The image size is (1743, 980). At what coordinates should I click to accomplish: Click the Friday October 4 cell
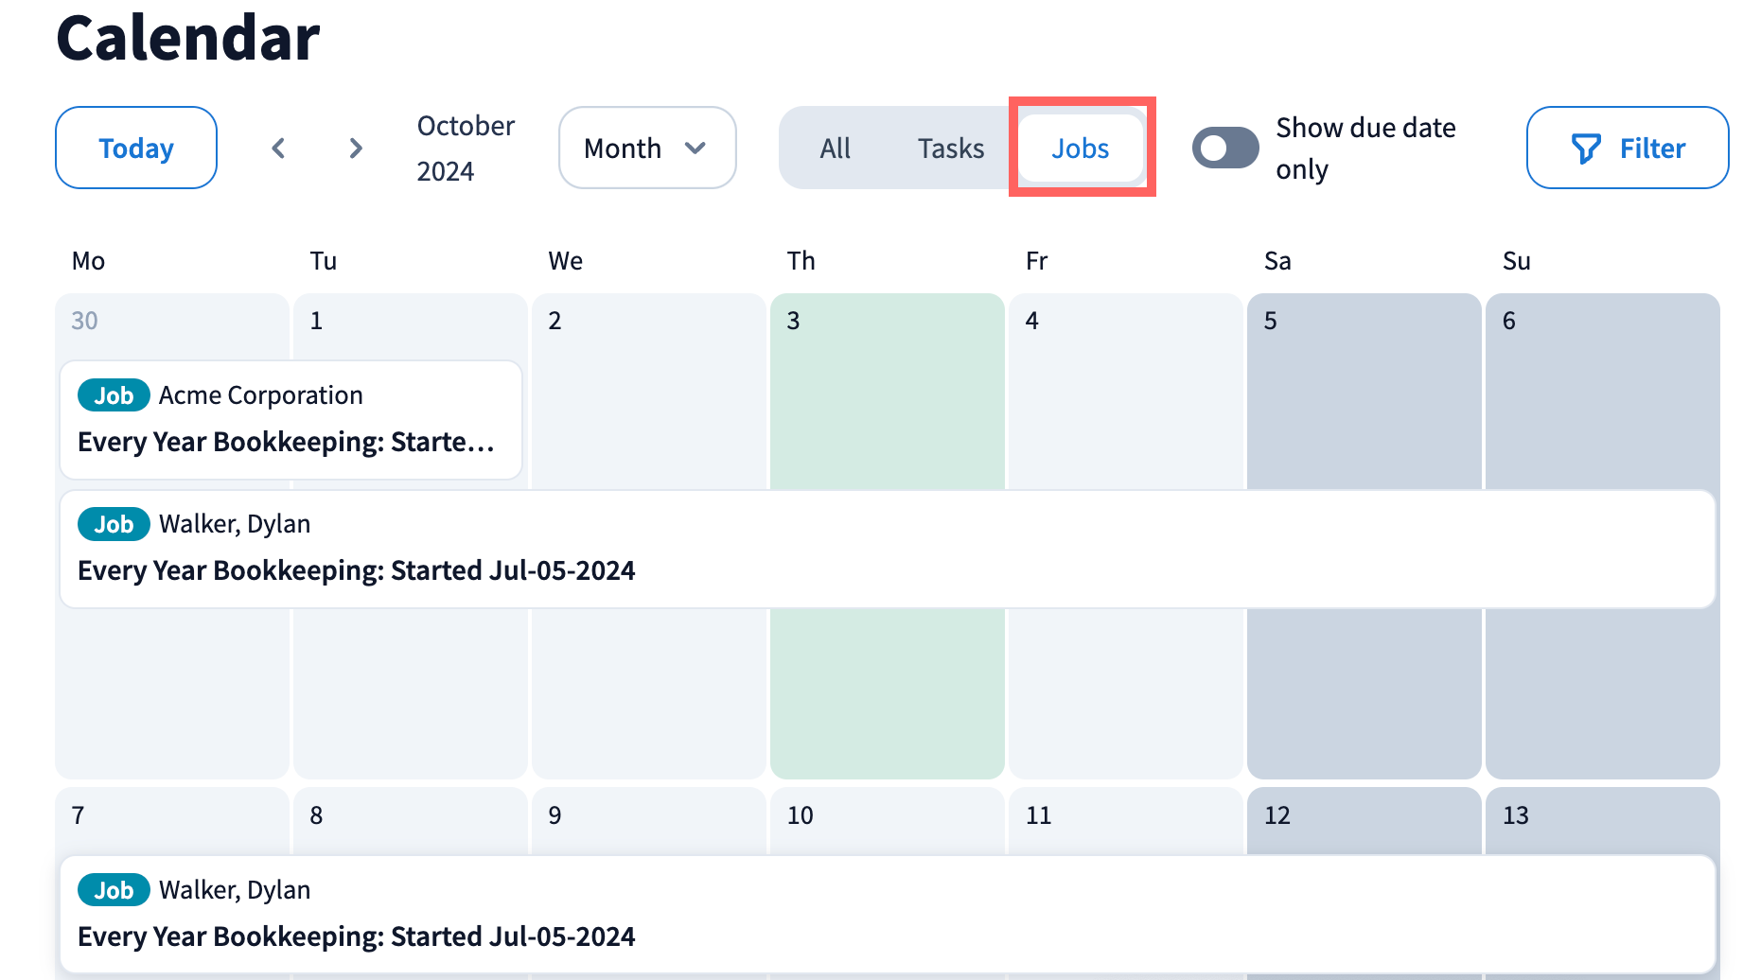1125,691
